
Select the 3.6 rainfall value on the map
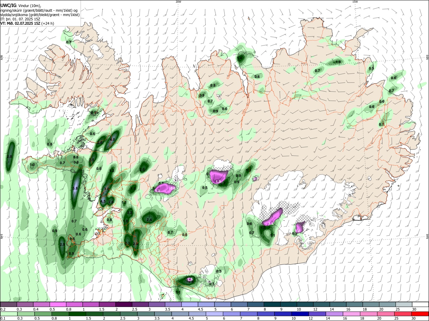[x=107, y=189]
